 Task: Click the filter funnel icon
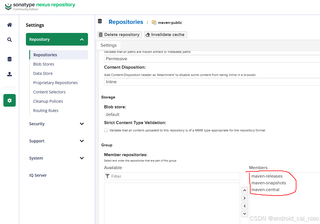click(x=107, y=176)
